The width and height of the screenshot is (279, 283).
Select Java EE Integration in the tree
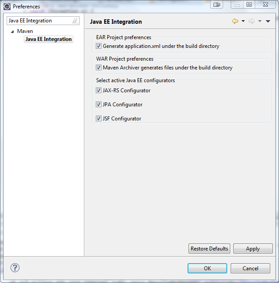click(x=48, y=39)
